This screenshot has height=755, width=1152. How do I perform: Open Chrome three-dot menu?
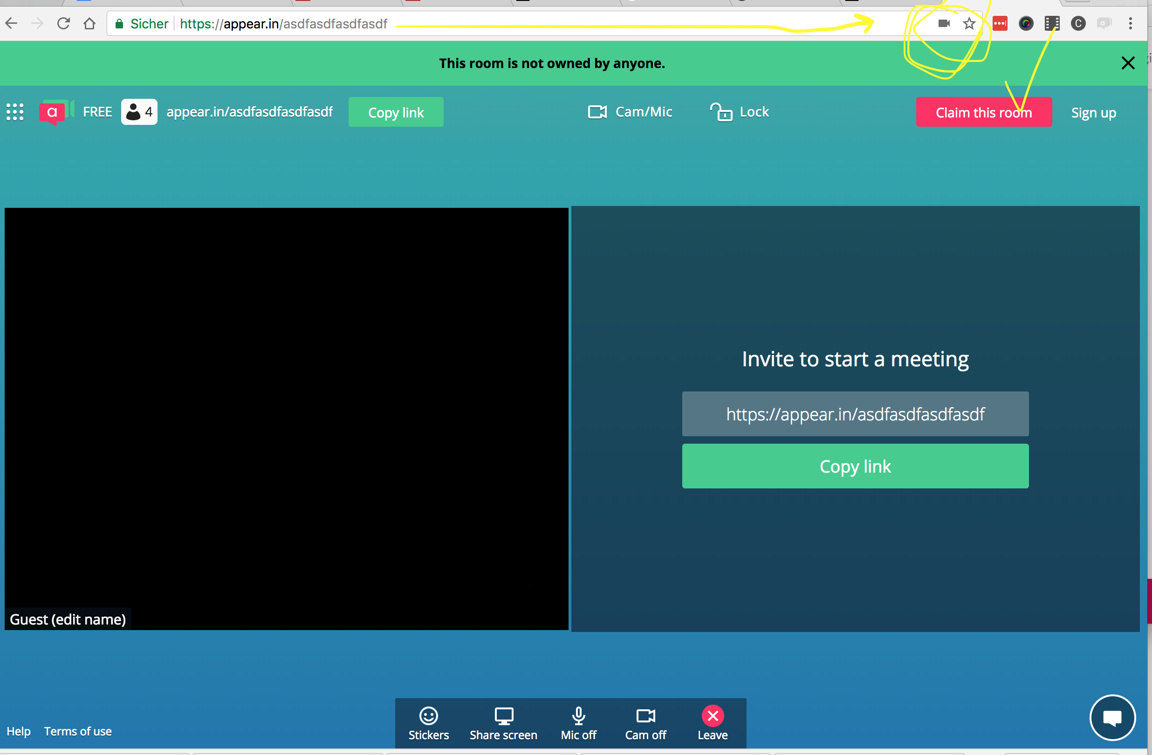pyautogui.click(x=1131, y=23)
